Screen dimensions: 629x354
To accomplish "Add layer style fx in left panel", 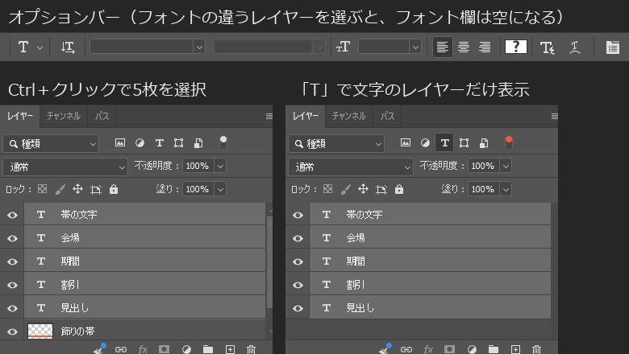I will [143, 349].
